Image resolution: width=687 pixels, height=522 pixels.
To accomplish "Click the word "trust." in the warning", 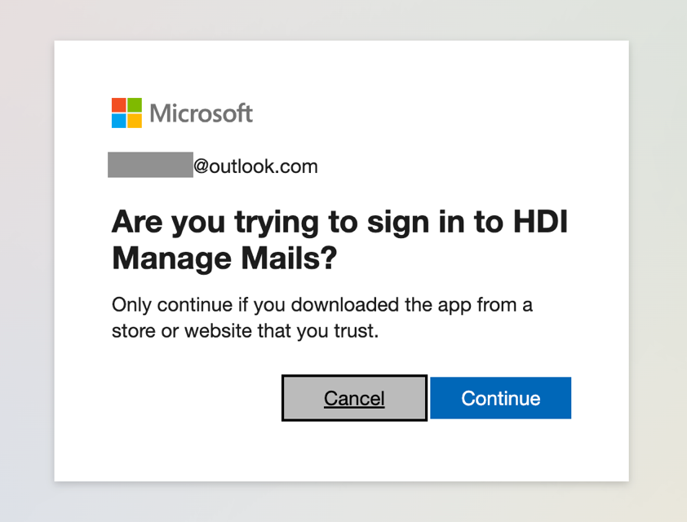I will 357,331.
